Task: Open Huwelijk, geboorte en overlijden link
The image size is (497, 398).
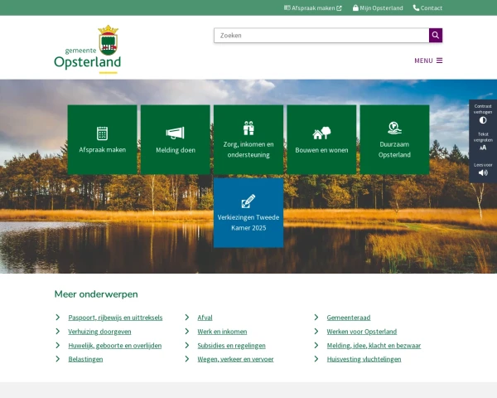Action: [115, 345]
